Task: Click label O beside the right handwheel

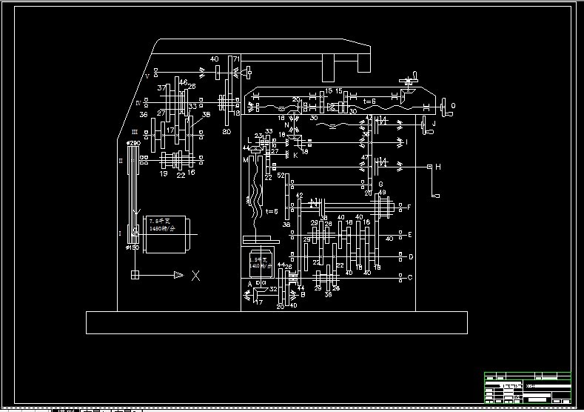Action: point(453,105)
